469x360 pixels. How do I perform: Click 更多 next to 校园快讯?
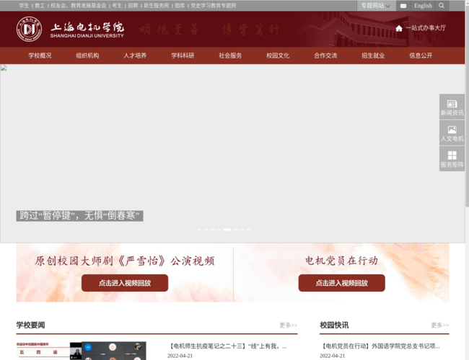(x=439, y=325)
